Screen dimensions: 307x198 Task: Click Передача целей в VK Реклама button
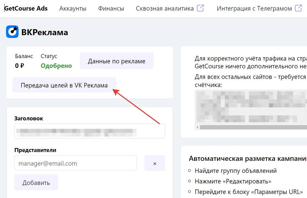(x=64, y=85)
